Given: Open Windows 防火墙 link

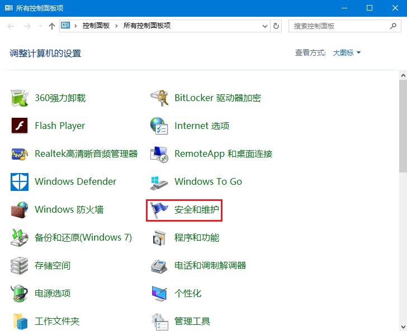Looking at the screenshot, I should [69, 209].
